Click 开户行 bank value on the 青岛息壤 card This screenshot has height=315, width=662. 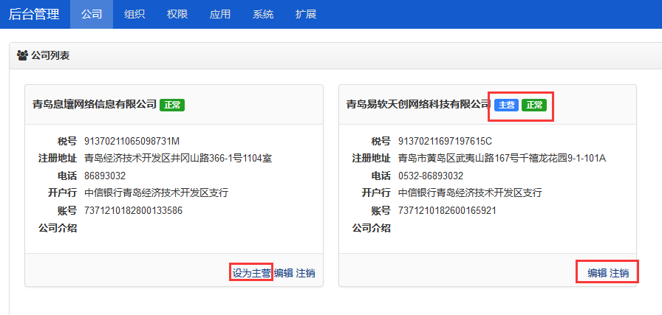point(156,193)
